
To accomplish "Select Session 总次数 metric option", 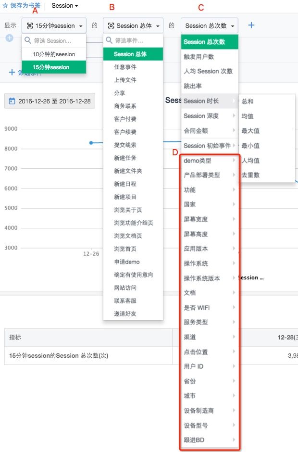I will click(210, 42).
